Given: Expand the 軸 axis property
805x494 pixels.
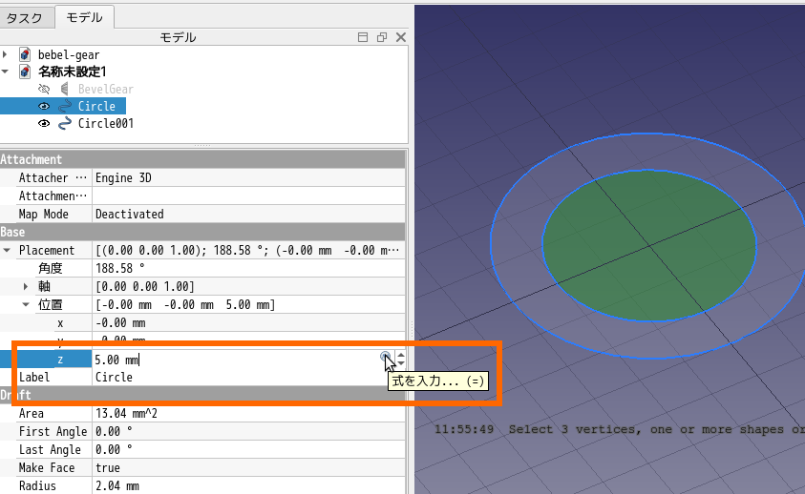Looking at the screenshot, I should (x=26, y=287).
